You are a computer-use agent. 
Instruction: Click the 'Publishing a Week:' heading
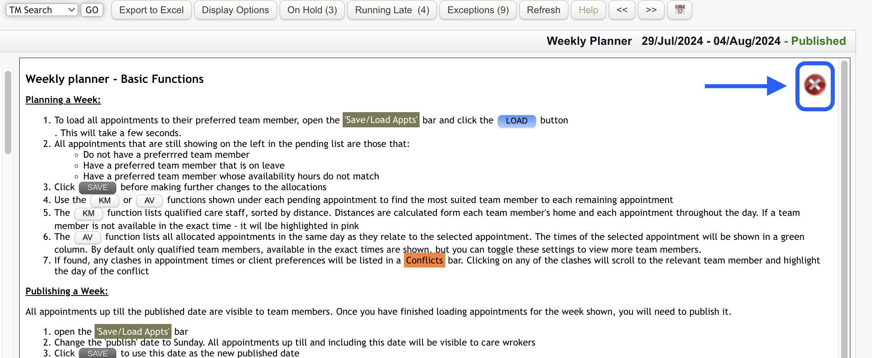click(67, 291)
